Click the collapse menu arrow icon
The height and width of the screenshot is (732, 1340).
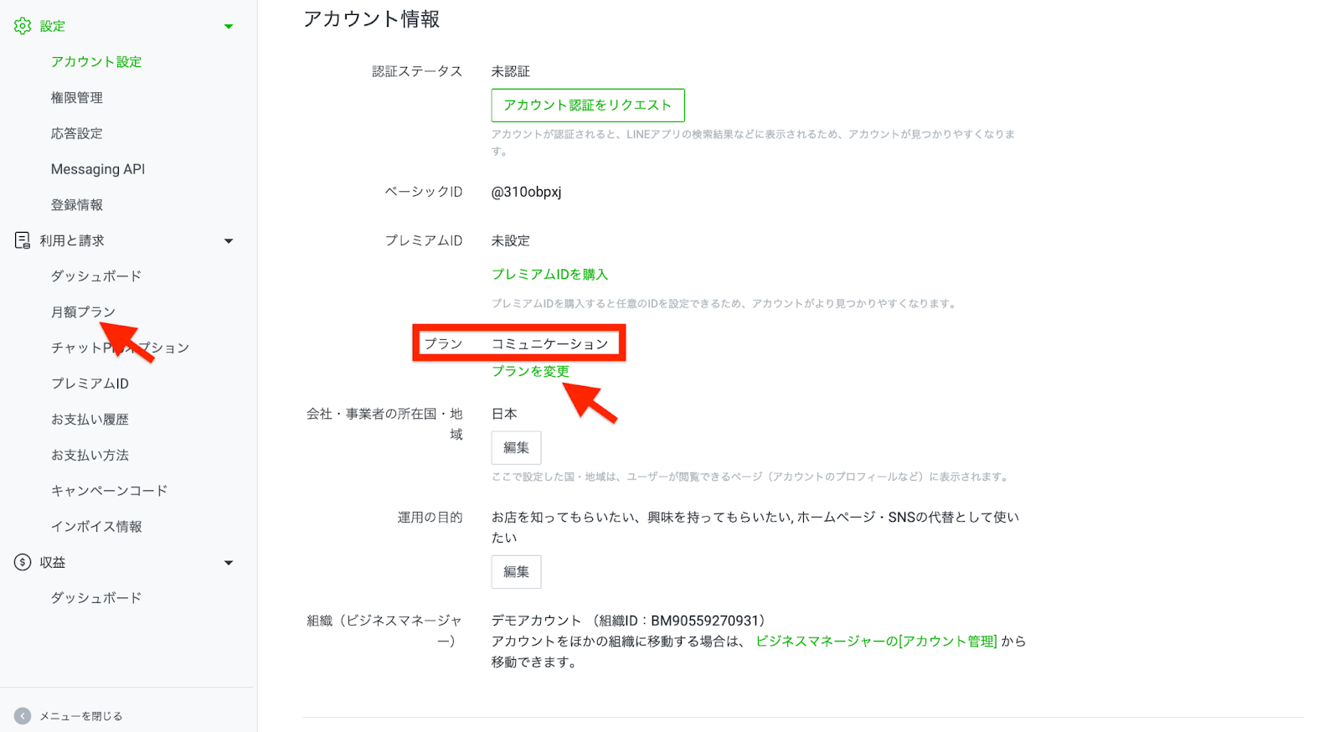coord(23,716)
